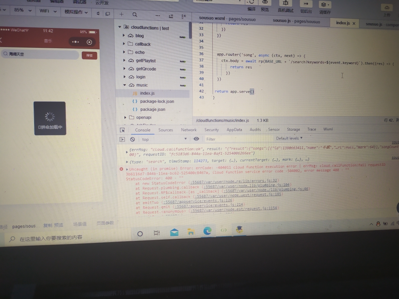Expand the Uncaught promise error entry
Screen dimensions: 399x299
tap(127, 169)
